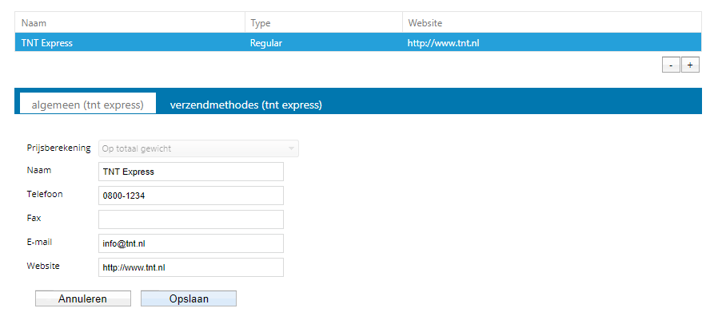The height and width of the screenshot is (328, 718).
Task: Open the Prijsberekening dropdown arrow
Action: pos(291,148)
